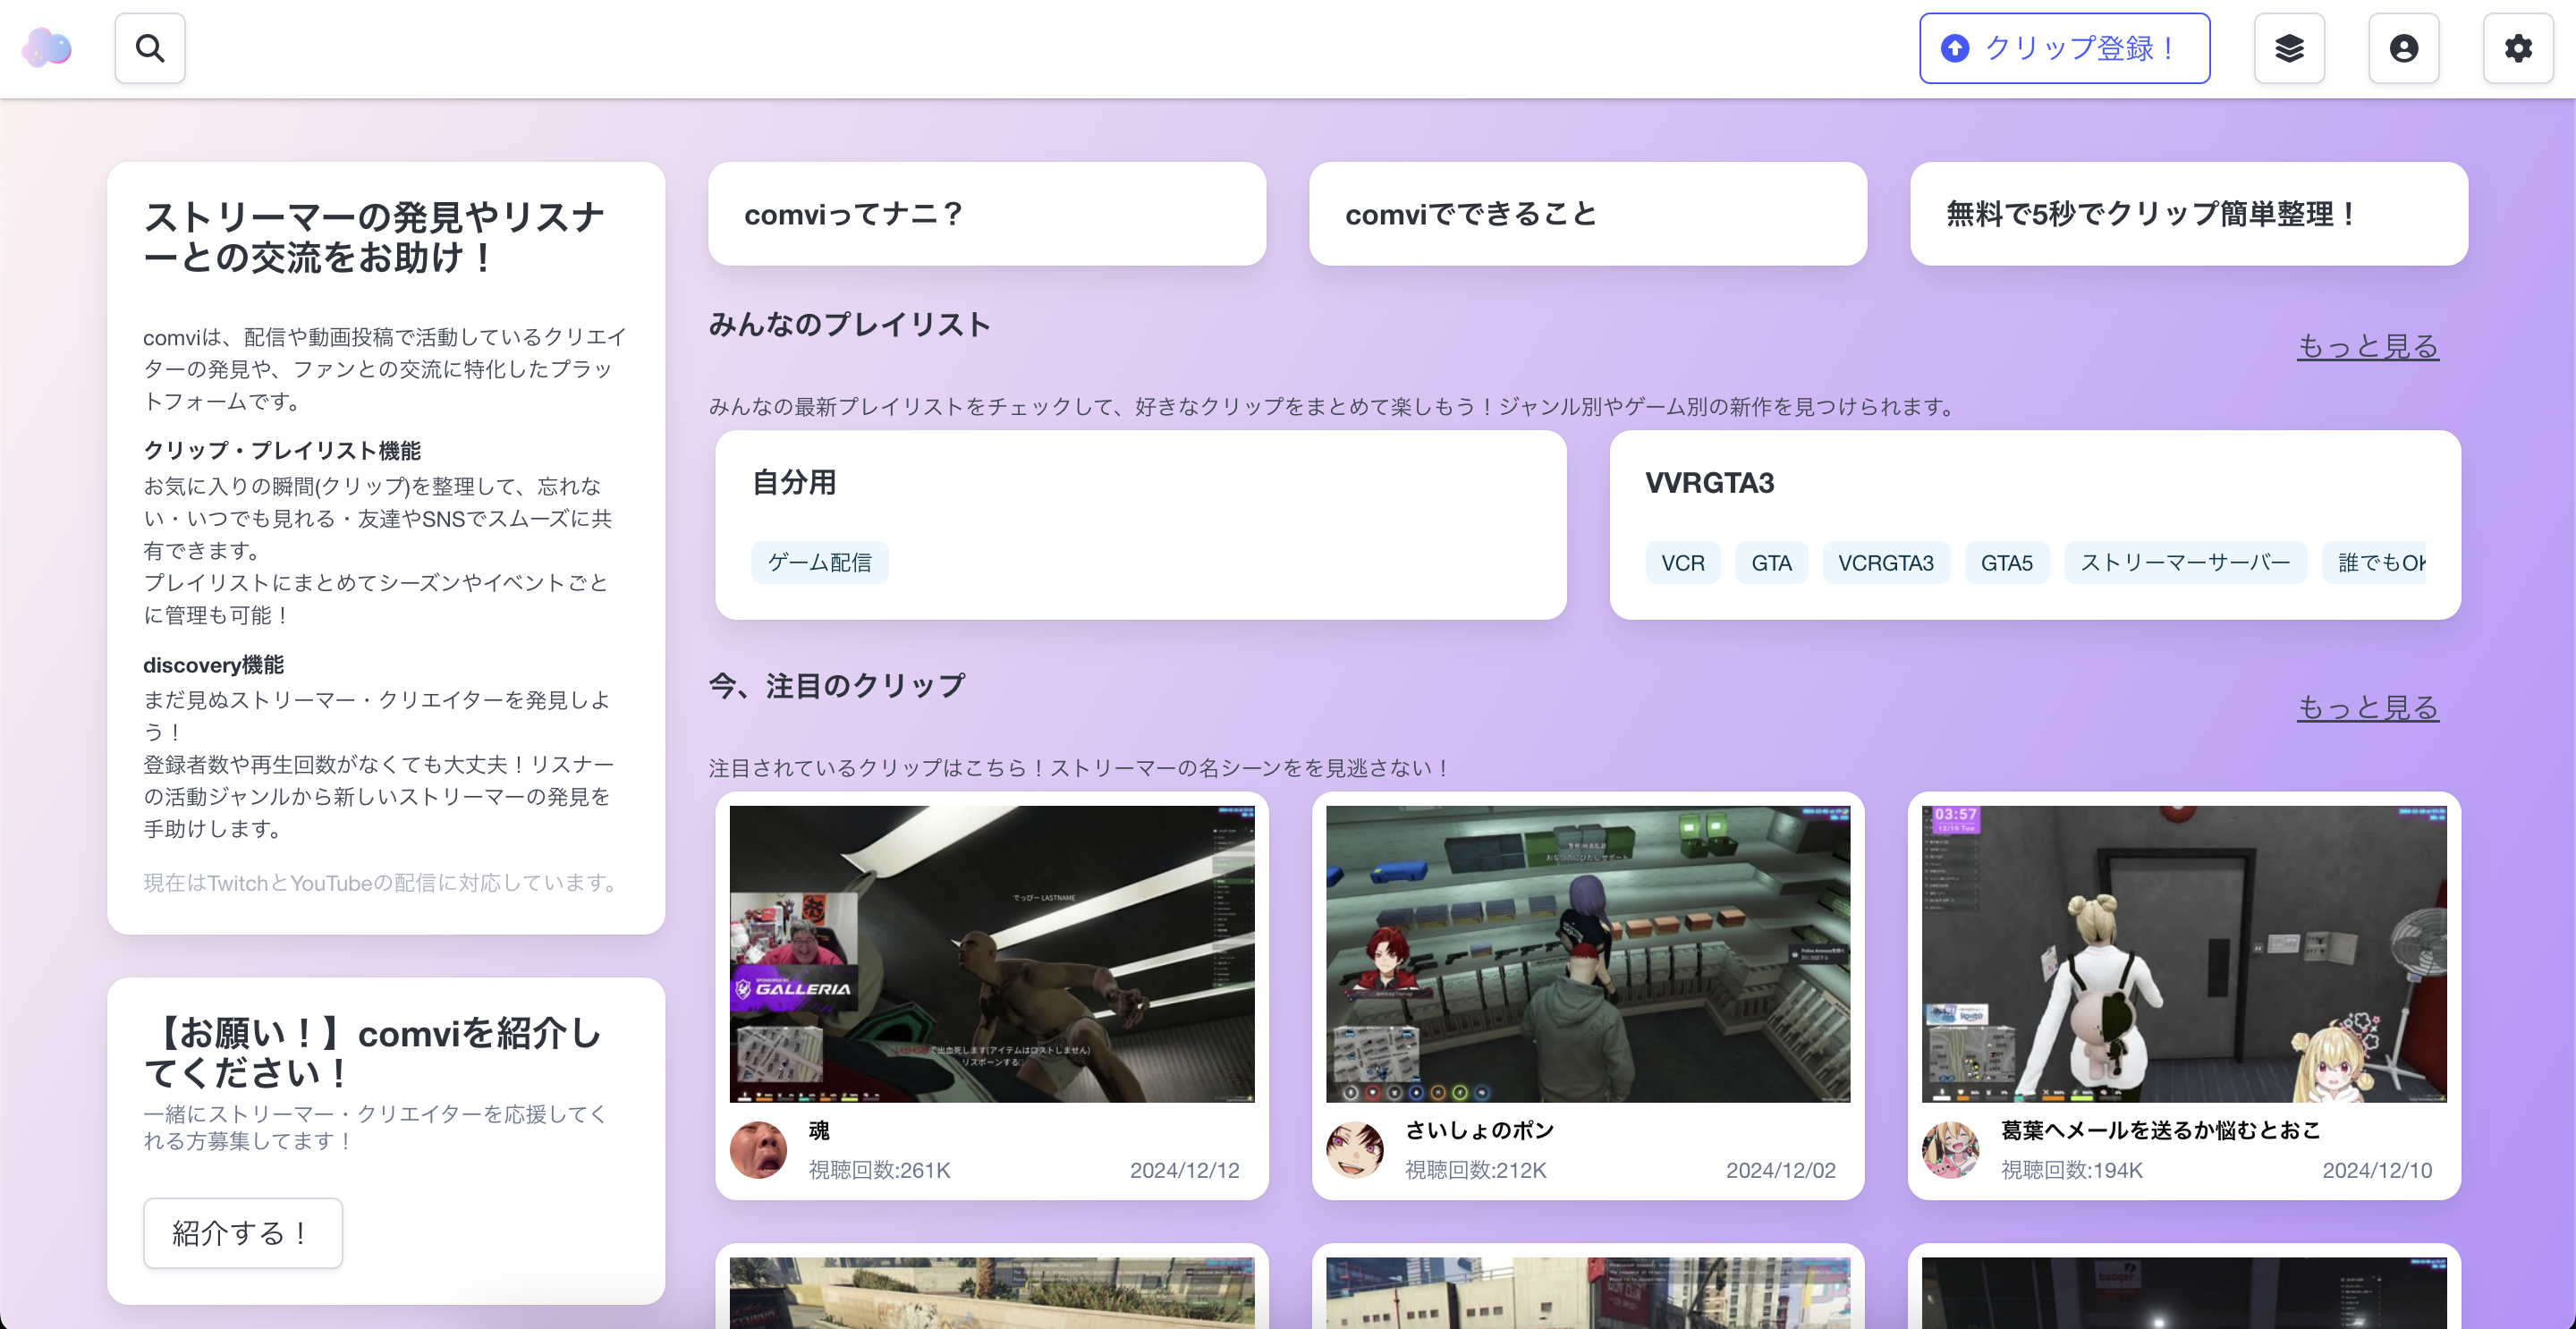This screenshot has width=2576, height=1329.
Task: Click the layers stack icon in the header
Action: [2289, 47]
